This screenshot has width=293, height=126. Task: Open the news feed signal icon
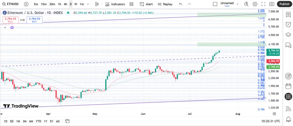coord(288,109)
